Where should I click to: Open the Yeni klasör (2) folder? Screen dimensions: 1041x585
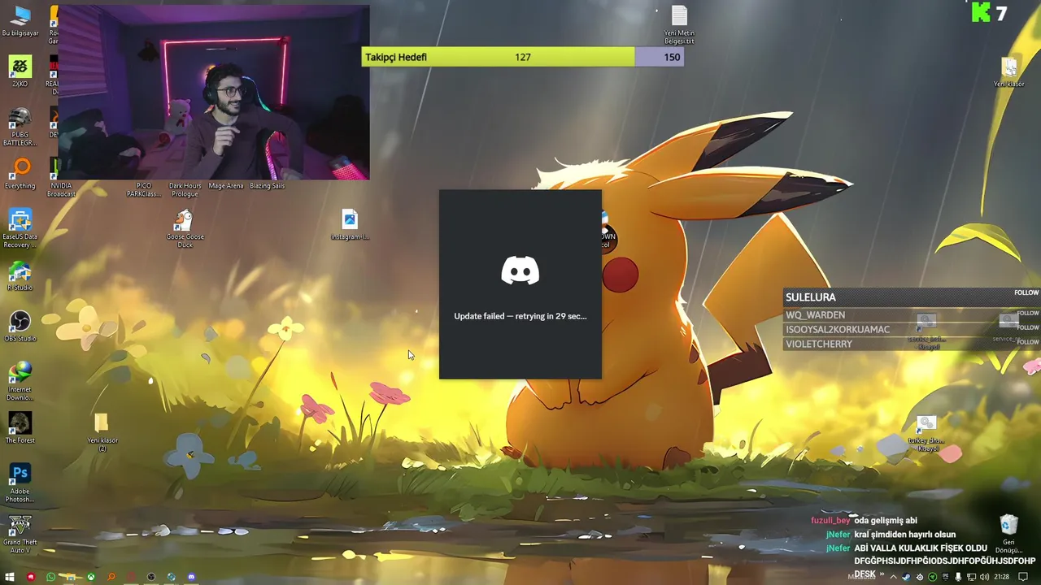(x=102, y=433)
